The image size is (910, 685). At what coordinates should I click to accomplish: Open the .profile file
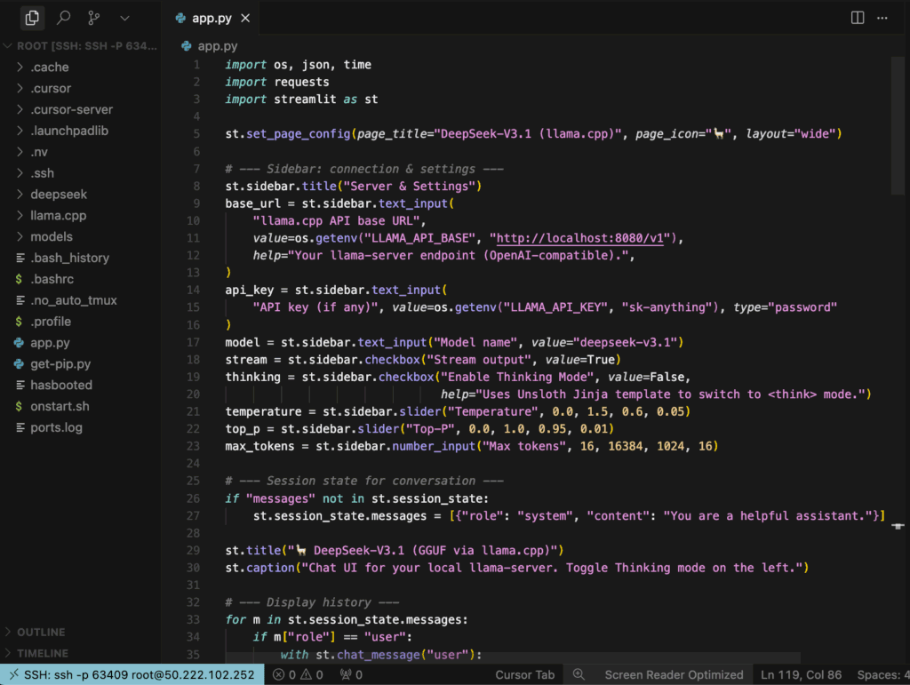click(x=81, y=322)
